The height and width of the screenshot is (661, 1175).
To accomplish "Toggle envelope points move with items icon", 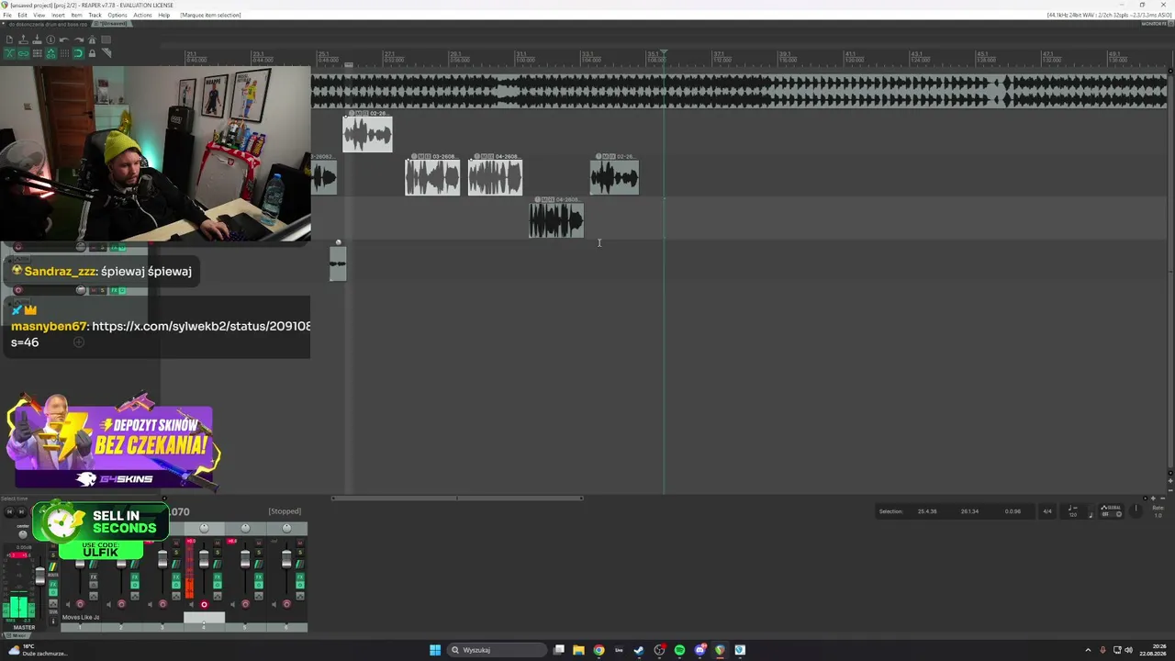I will click(50, 53).
